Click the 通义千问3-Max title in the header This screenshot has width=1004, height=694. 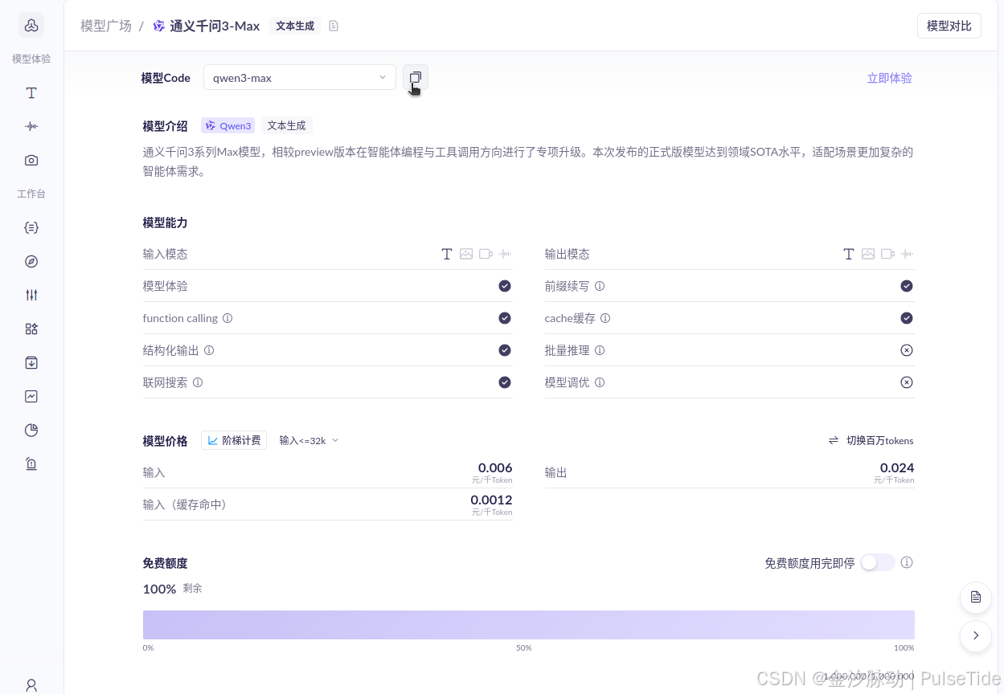pos(215,26)
